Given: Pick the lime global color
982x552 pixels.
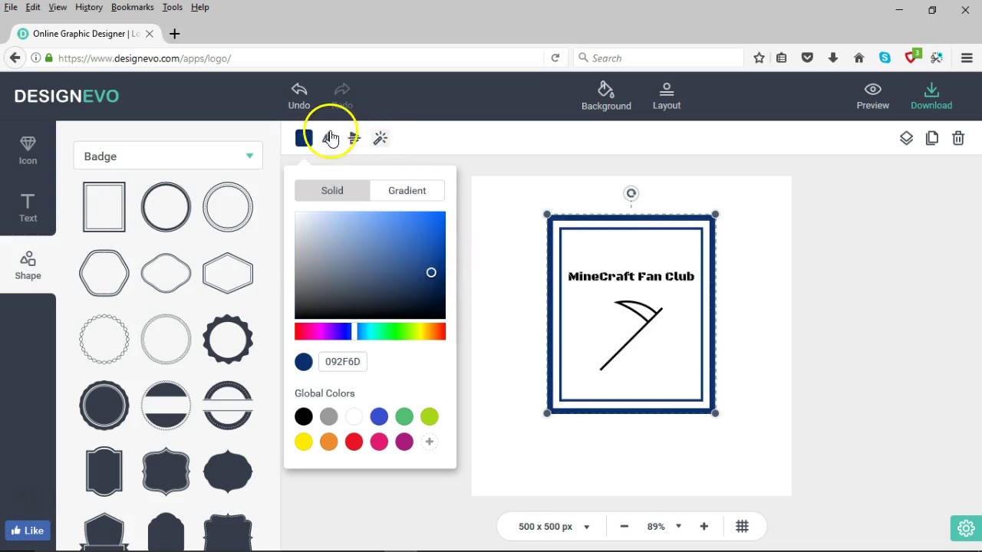Looking at the screenshot, I should click(x=430, y=416).
